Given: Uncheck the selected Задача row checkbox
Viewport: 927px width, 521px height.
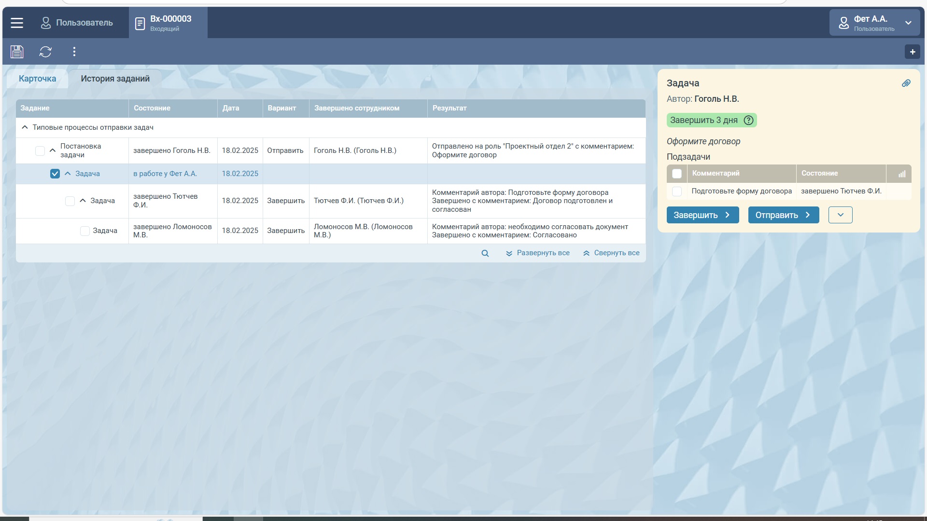Looking at the screenshot, I should [55, 174].
